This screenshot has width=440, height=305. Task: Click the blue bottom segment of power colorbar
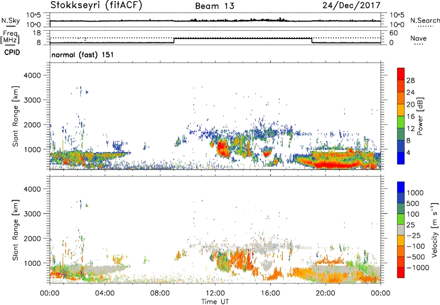click(401, 158)
